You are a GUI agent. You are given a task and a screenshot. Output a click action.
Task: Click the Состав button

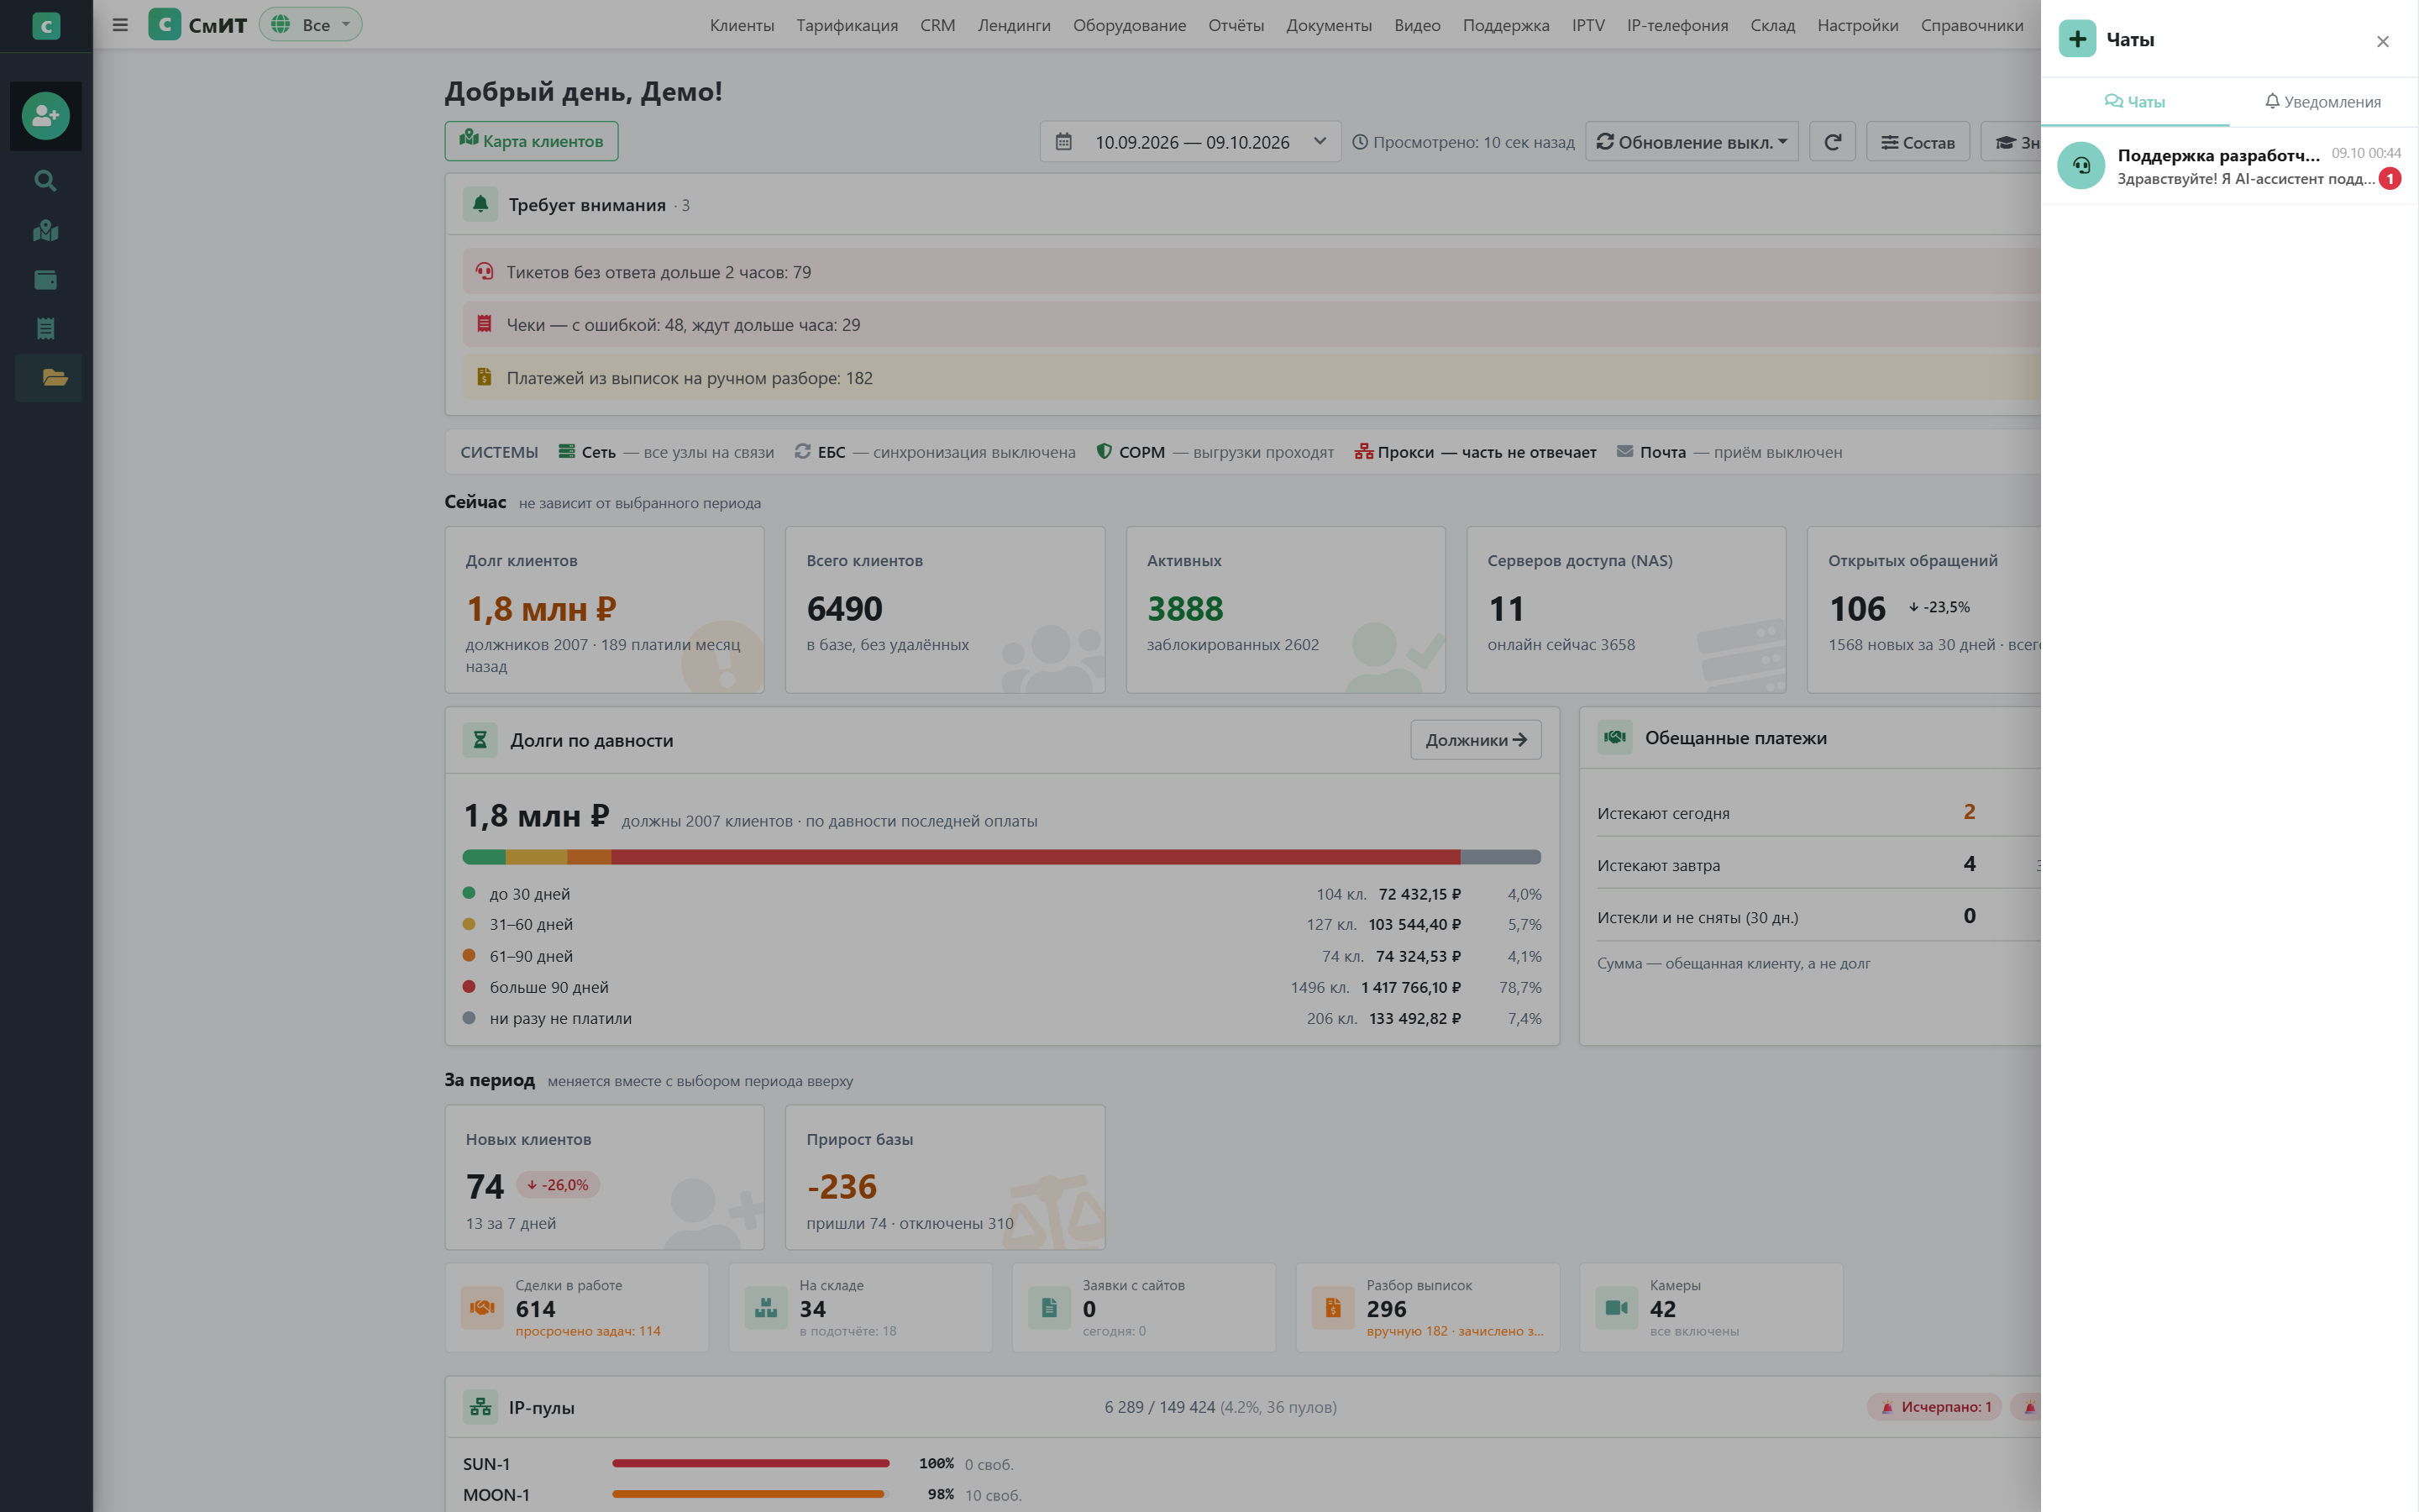point(1918,142)
